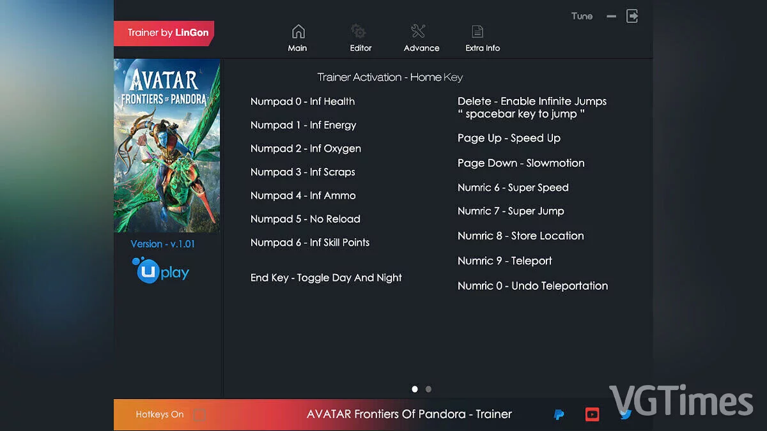Click the PayPal donation icon
This screenshot has width=767, height=431.
click(559, 414)
